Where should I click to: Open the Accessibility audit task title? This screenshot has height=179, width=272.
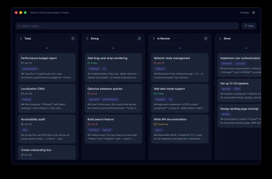[x=33, y=119]
